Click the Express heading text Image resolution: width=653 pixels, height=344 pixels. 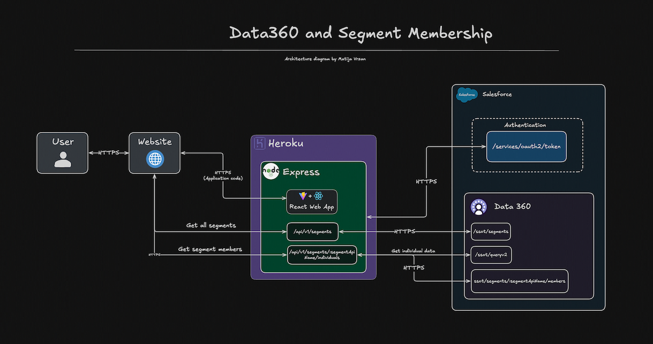point(301,172)
